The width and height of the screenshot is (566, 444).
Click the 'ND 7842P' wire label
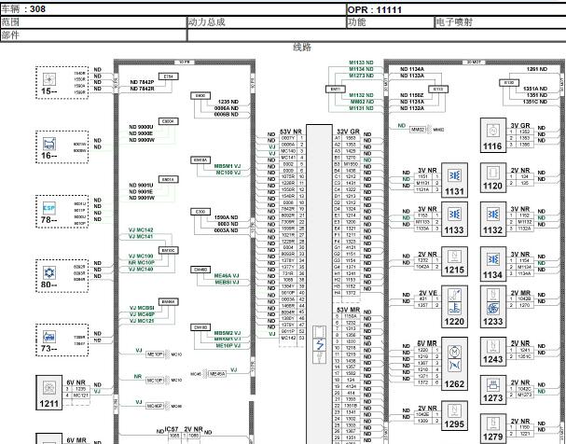pos(142,82)
